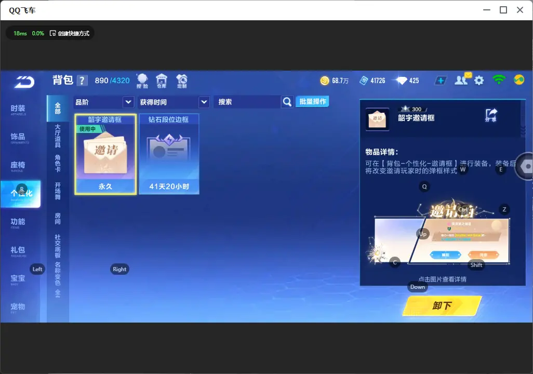Select the 社交底板 sub-tab
This screenshot has width=533, height=374.
(x=58, y=246)
